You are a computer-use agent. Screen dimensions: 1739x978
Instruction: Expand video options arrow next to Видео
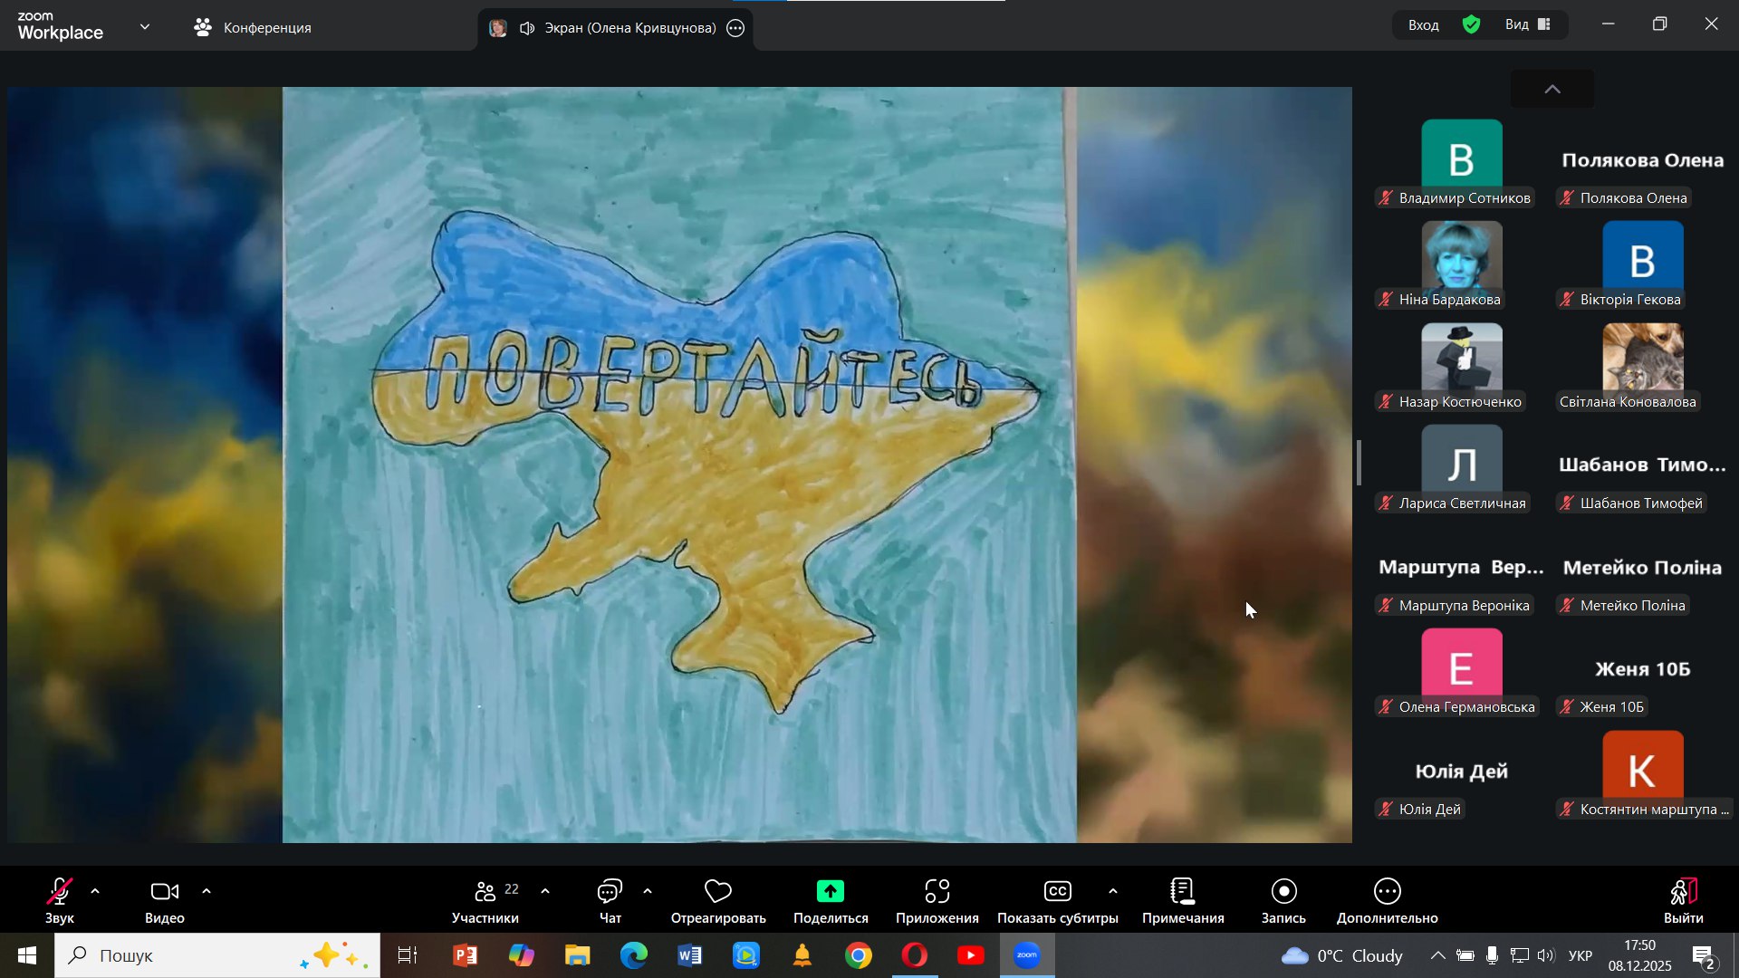pos(207,892)
